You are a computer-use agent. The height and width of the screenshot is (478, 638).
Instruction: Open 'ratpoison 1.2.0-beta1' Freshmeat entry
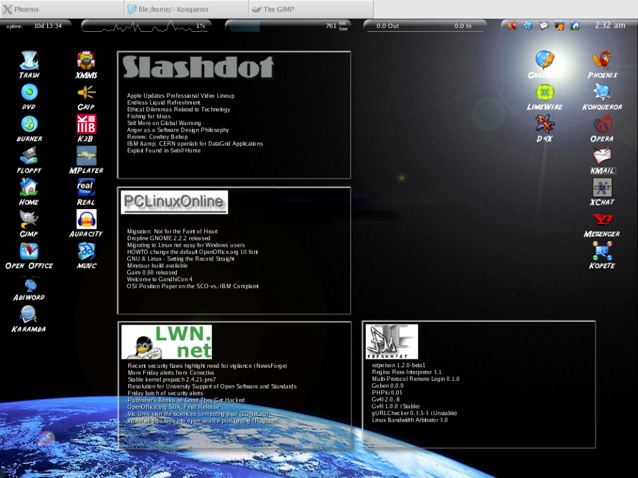(398, 365)
